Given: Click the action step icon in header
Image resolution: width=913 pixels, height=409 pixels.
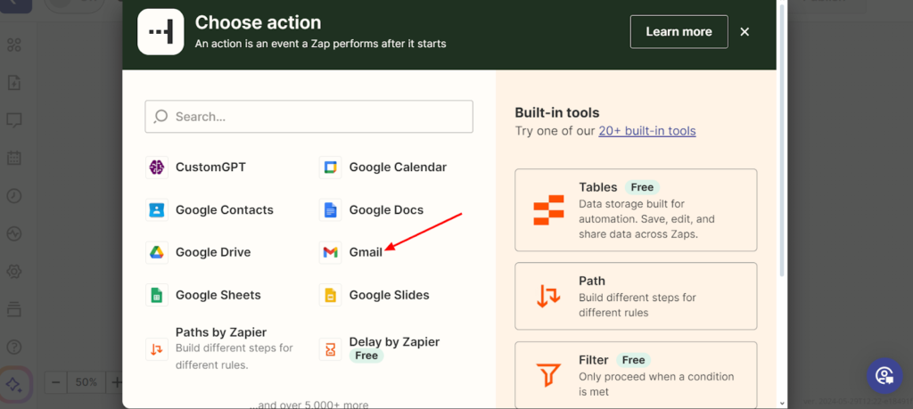Looking at the screenshot, I should pyautogui.click(x=160, y=31).
